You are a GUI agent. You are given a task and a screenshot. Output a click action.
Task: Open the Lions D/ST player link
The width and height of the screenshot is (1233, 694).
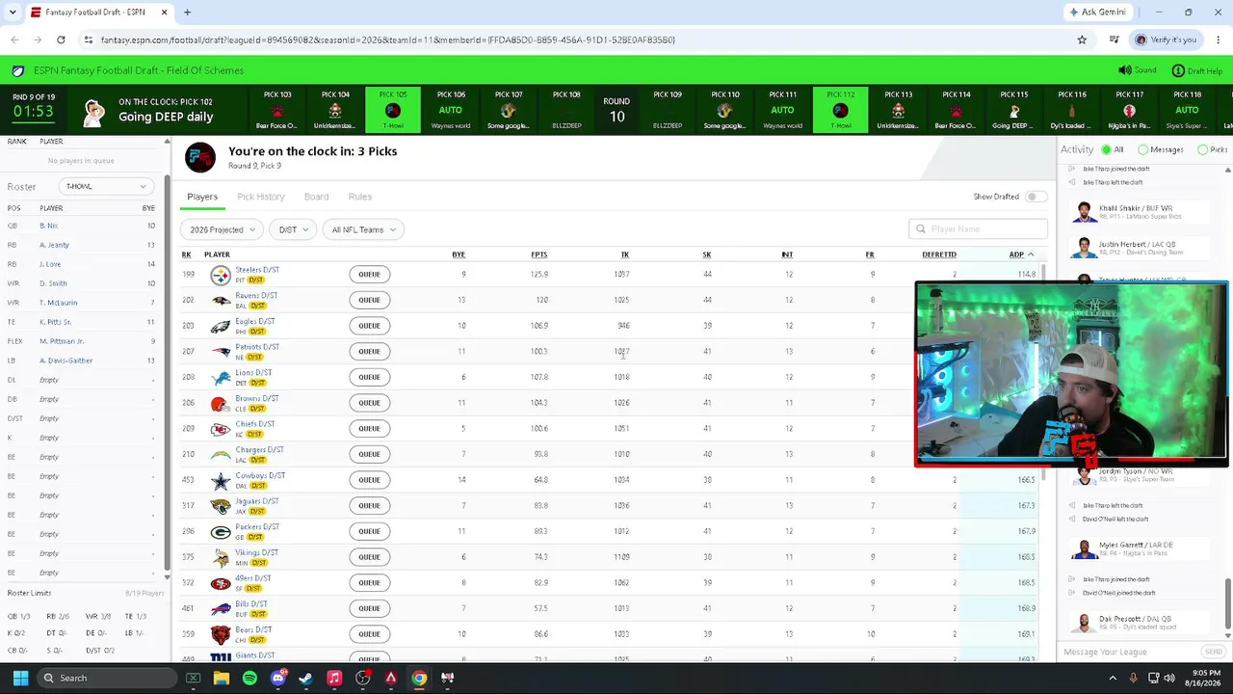click(x=253, y=373)
